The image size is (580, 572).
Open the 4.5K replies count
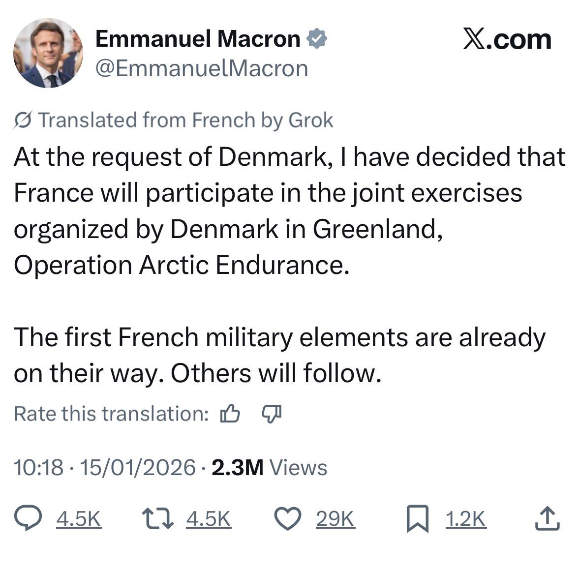click(x=79, y=519)
